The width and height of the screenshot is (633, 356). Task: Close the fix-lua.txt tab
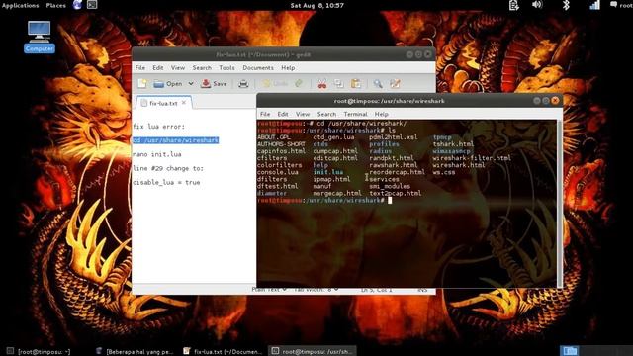[184, 103]
